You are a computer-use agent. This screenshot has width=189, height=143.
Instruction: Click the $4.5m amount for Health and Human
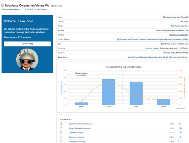click(x=172, y=124)
